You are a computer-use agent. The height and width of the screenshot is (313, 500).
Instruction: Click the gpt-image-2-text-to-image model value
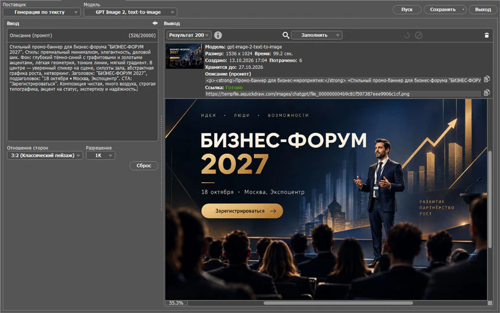click(x=255, y=47)
